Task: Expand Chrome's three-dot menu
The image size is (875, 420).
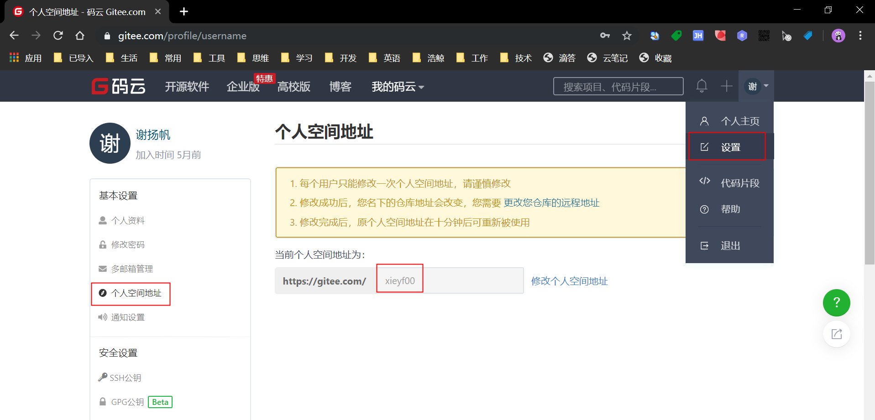Action: point(860,35)
